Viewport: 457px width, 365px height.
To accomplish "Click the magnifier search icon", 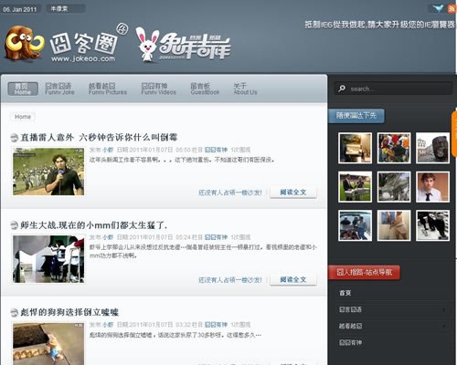I will pyautogui.click(x=342, y=89).
